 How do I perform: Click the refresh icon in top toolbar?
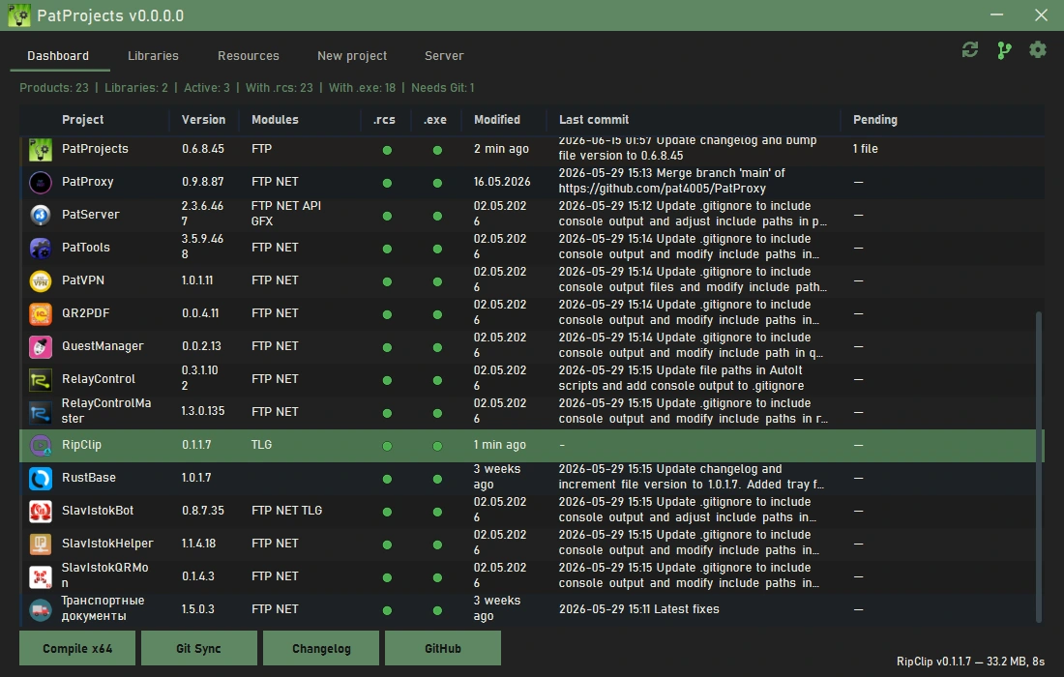point(969,49)
